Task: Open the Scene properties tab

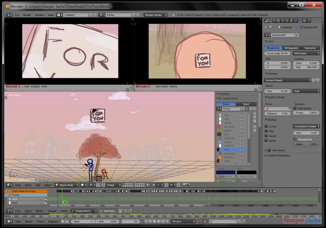Action: (283, 20)
